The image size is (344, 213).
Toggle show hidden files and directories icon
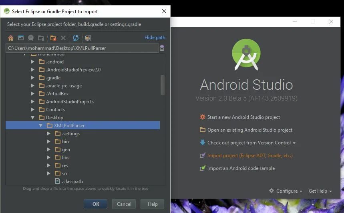click(x=88, y=38)
